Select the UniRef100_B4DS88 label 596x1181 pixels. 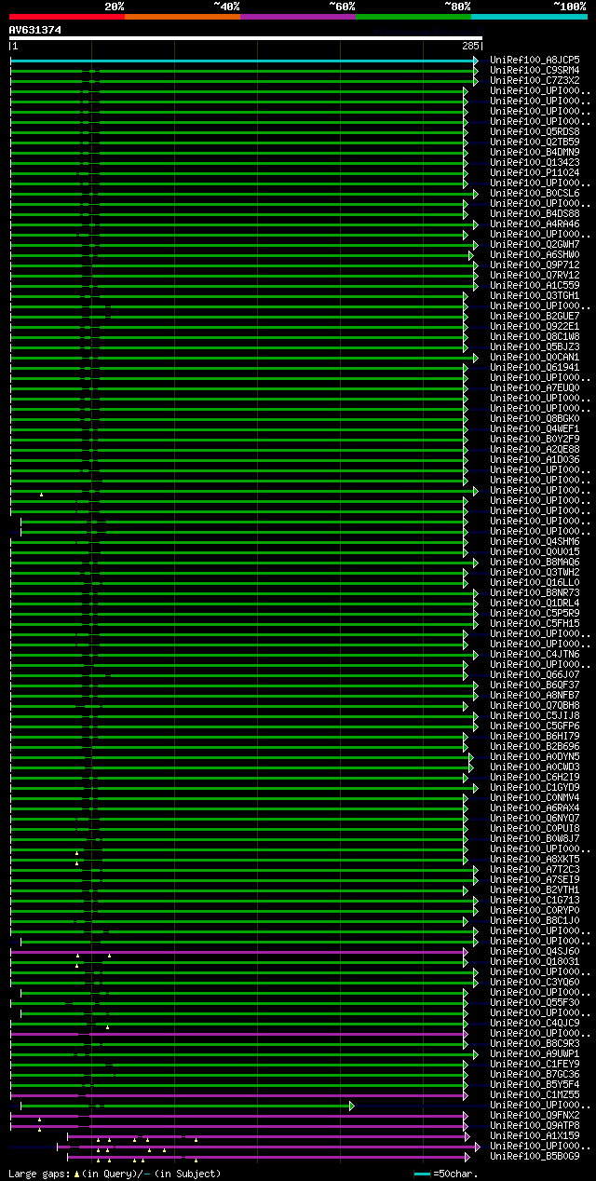(x=535, y=213)
